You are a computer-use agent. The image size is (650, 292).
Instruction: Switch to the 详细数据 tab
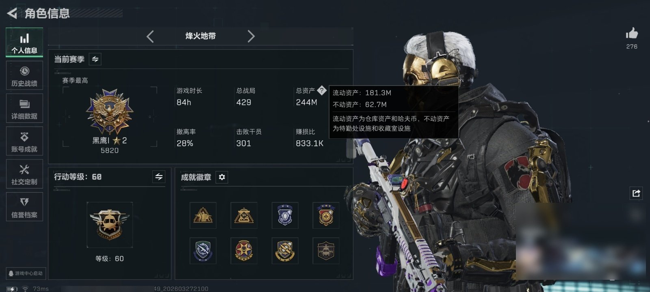coord(24,108)
